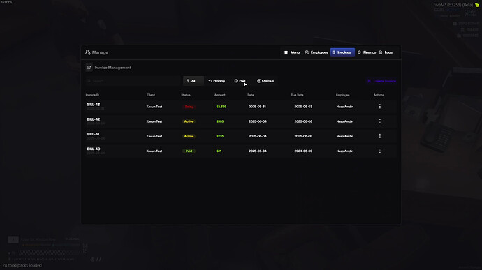Open actions menu for BILL-41

coord(379,136)
